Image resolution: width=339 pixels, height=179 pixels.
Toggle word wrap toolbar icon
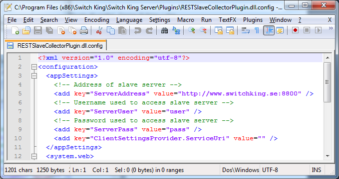245,30
